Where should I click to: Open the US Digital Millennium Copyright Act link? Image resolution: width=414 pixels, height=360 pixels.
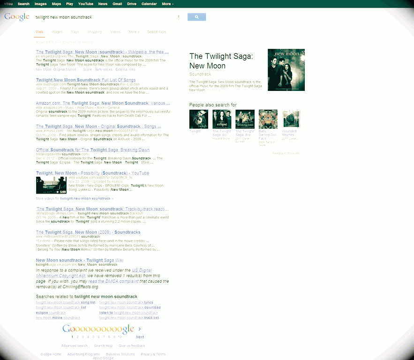[x=94, y=273]
